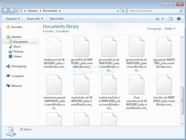Select Libraries in the navigation pane
This screenshot has height=140, width=186.
click(x=16, y=37)
